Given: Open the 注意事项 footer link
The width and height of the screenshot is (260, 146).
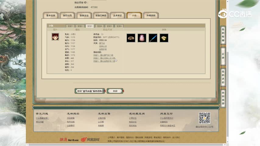Looking at the screenshot, I should 71,126.
